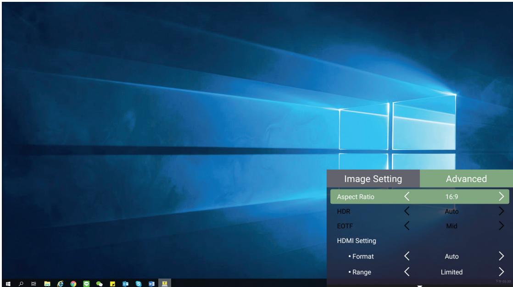The height and width of the screenshot is (287, 513).
Task: Click the taskbar clock
Action: click(503, 281)
